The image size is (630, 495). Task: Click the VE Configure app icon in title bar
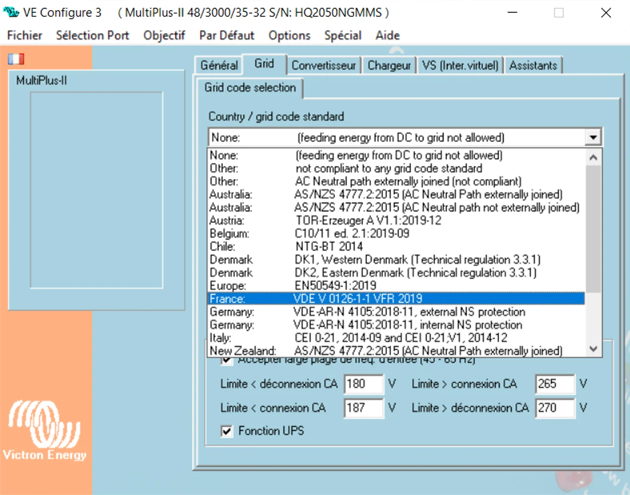[x=11, y=12]
